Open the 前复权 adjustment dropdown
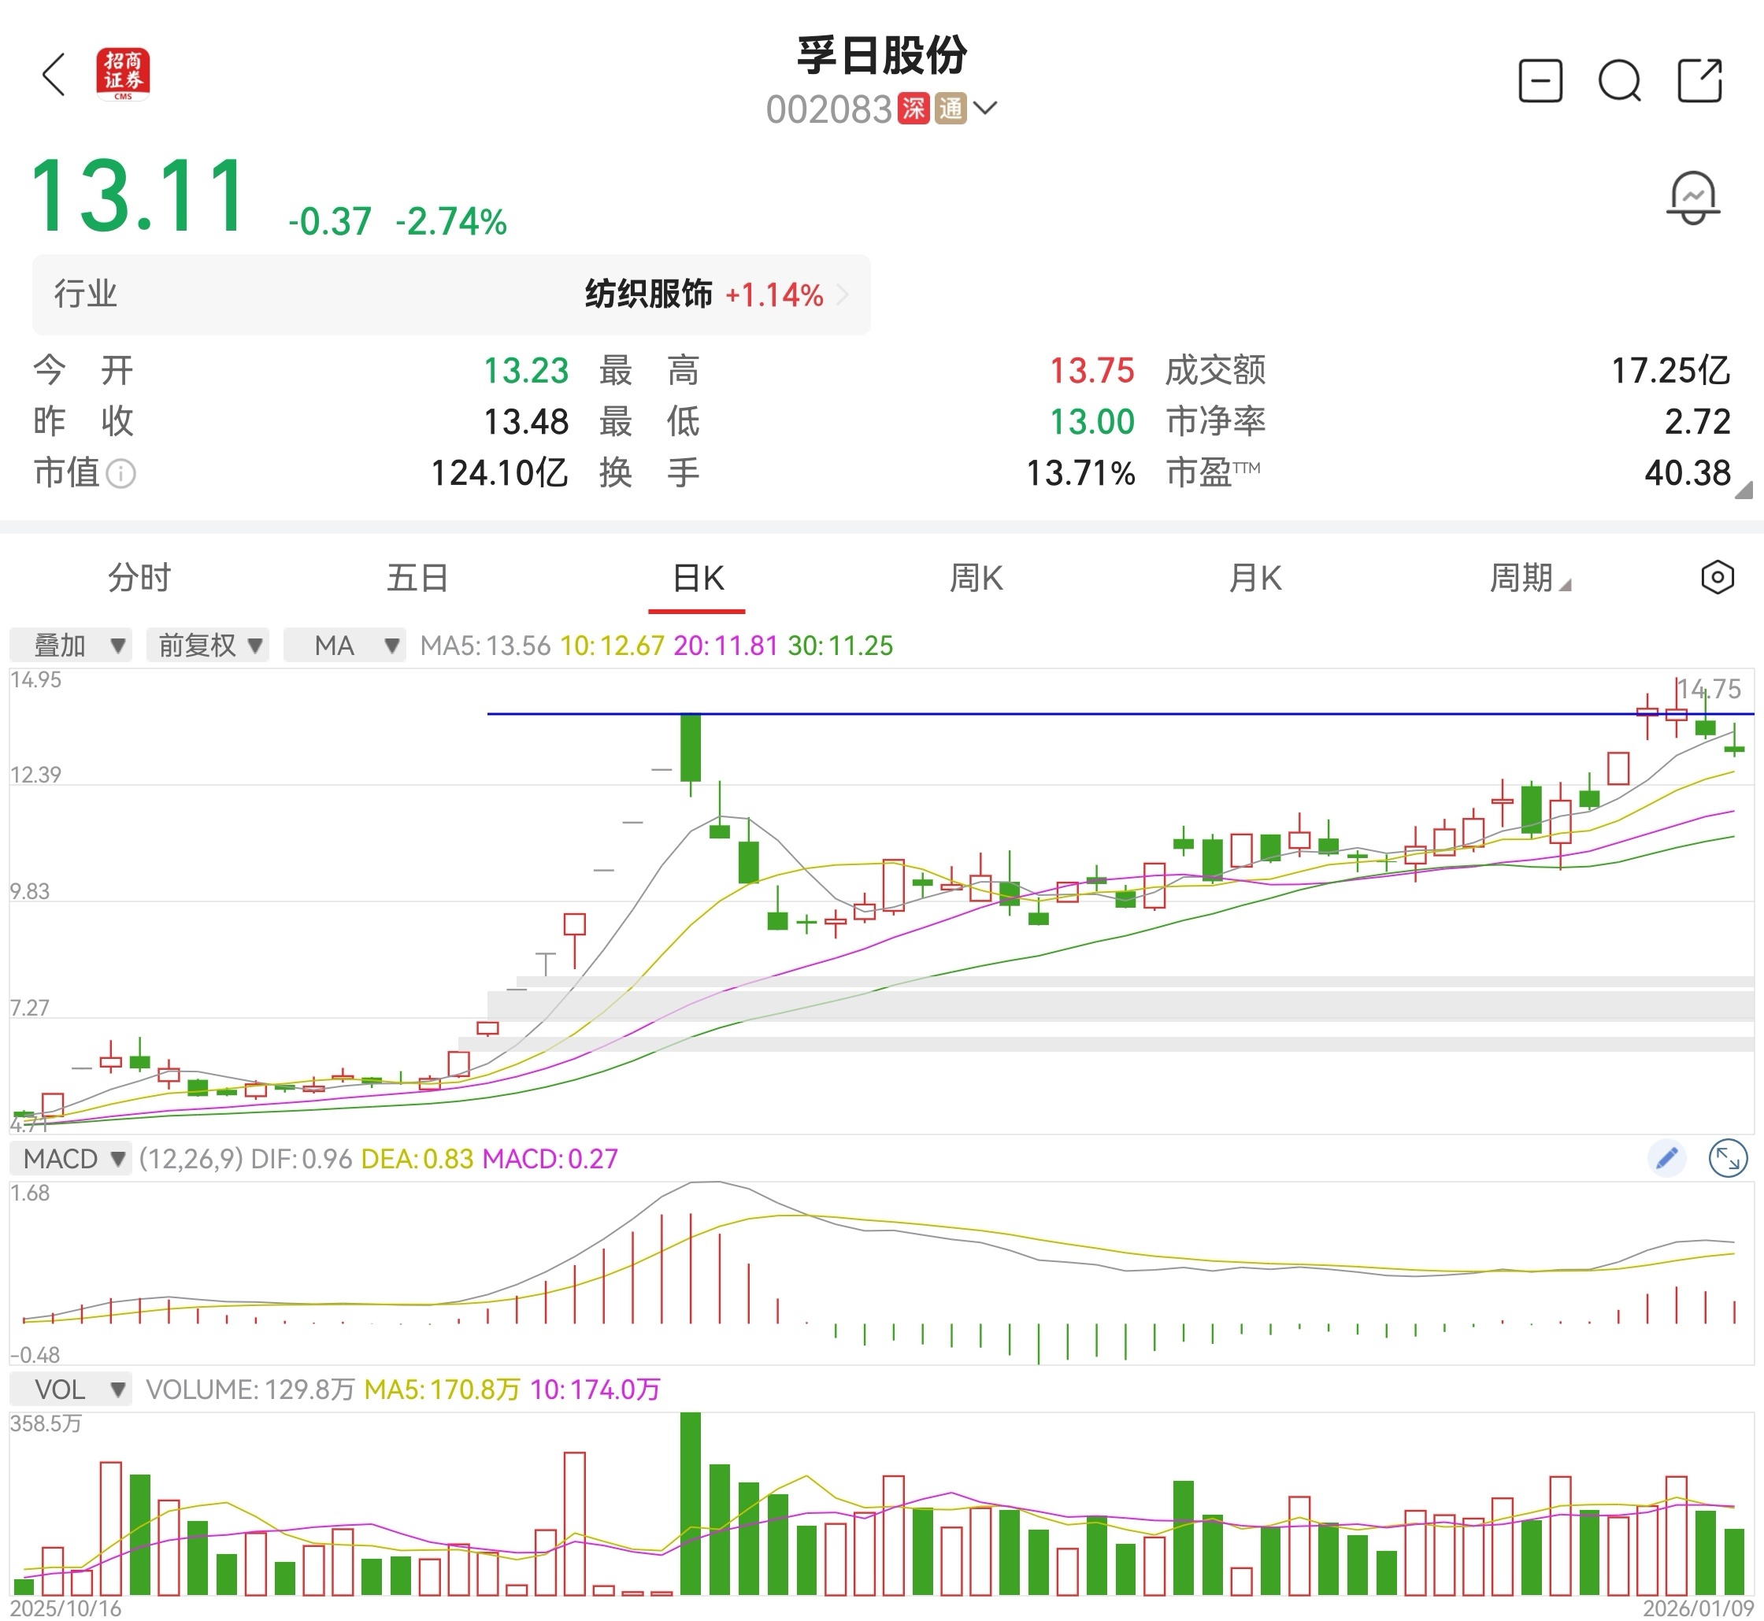 (208, 646)
